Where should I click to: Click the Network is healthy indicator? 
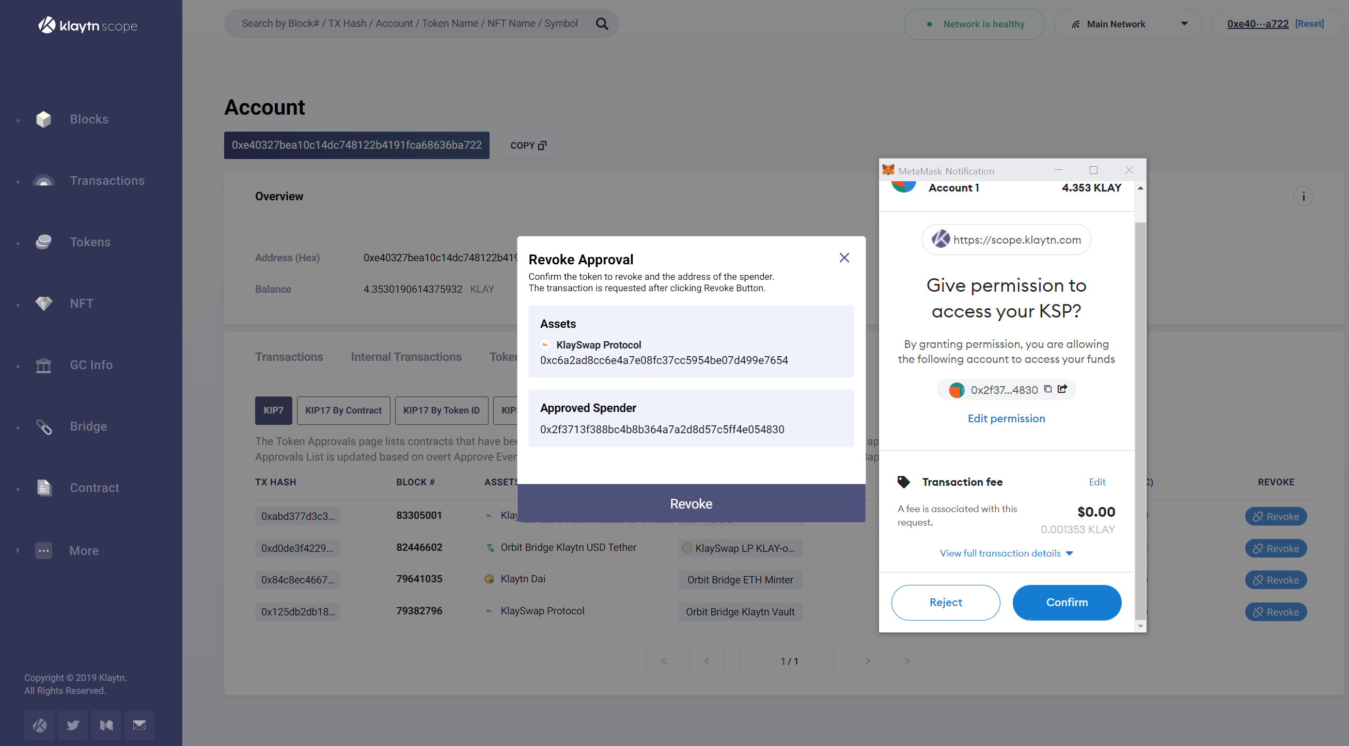[974, 24]
